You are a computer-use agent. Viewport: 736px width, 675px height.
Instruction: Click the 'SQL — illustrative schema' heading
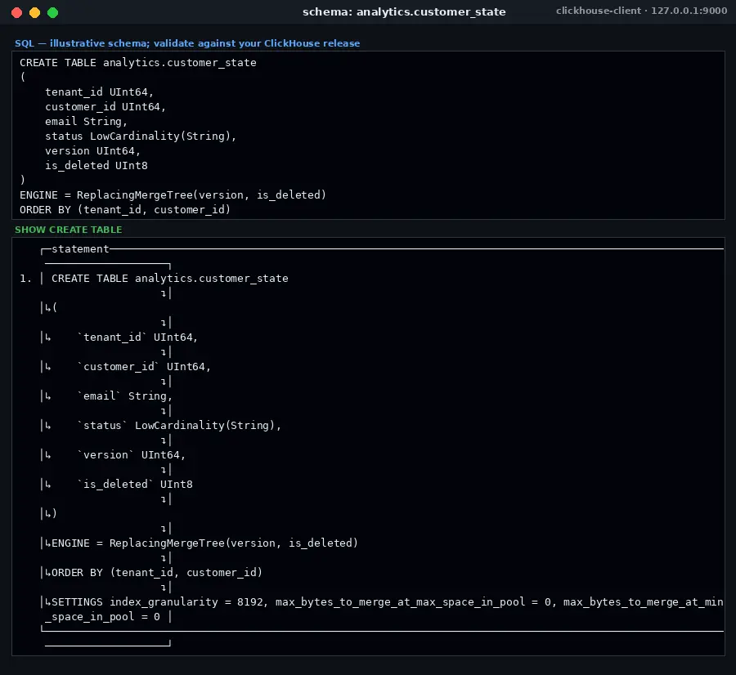click(187, 43)
